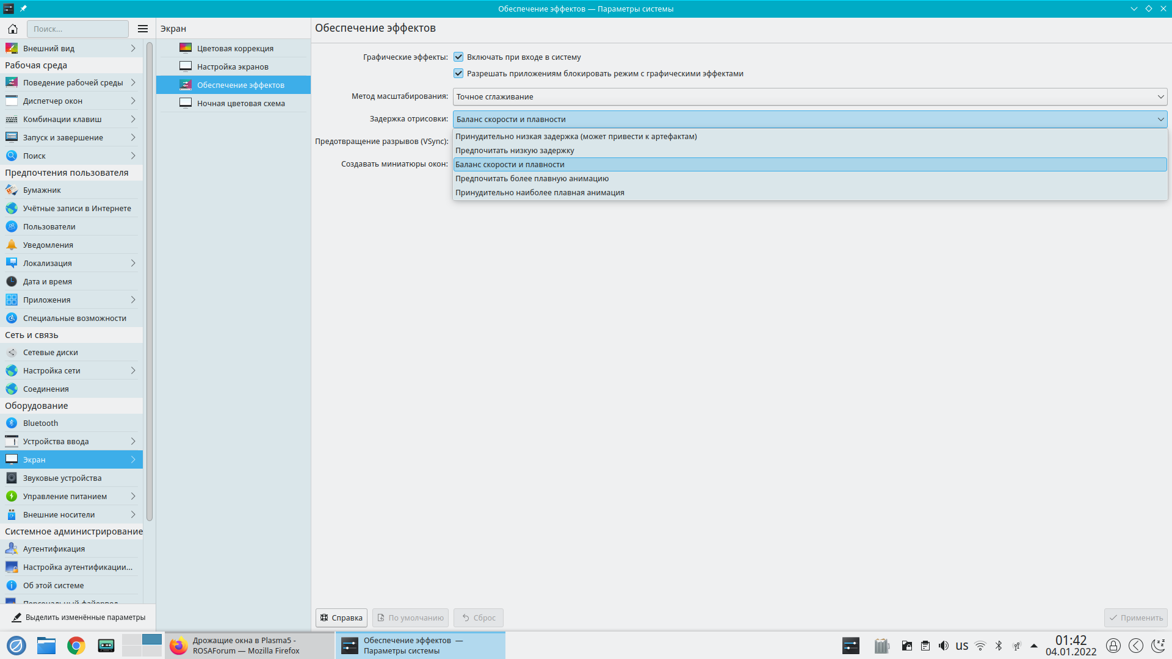Choose 'Предпочитать низкую задержку' from list

[x=515, y=150]
